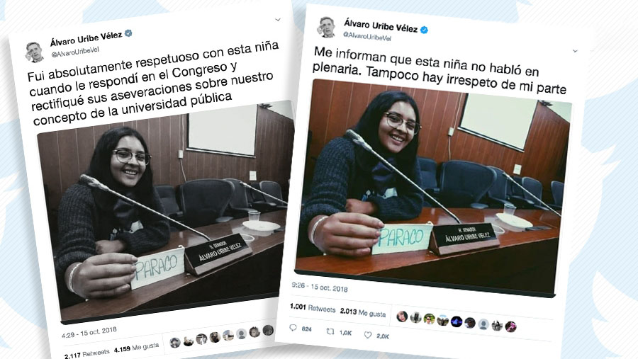Viewport: 638px width, 359px height.
Task: Expand the left tweet's options chevron
Action: coord(278,19)
